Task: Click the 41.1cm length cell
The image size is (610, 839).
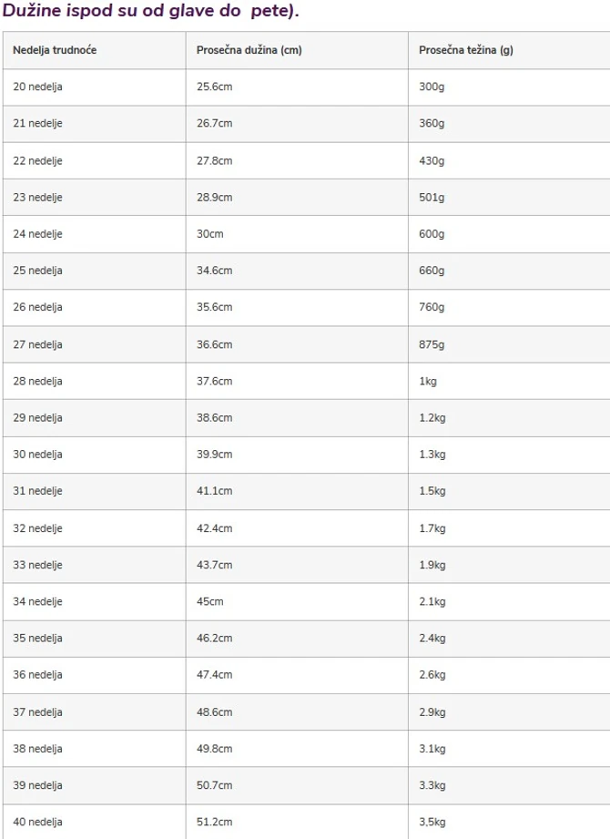Action: coord(214,491)
